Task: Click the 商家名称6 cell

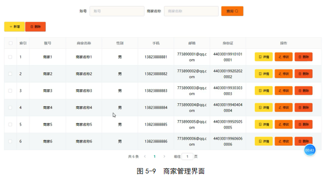Action: tap(83, 141)
